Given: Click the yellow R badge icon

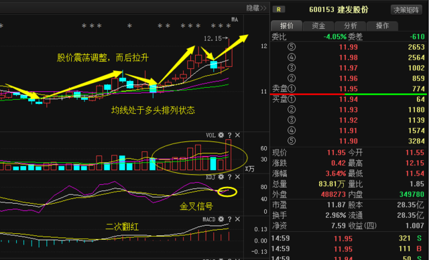Looking at the screenshot, I should coord(279,9).
